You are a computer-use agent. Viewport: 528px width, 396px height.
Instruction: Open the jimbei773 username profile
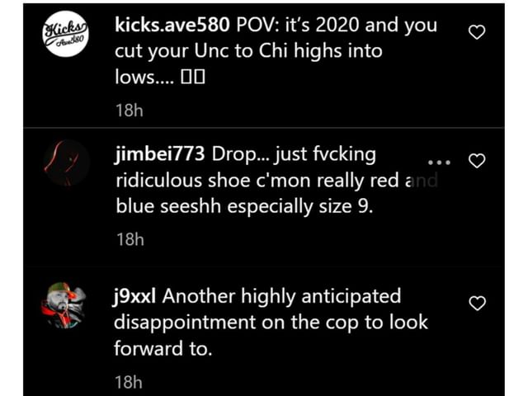point(159,154)
